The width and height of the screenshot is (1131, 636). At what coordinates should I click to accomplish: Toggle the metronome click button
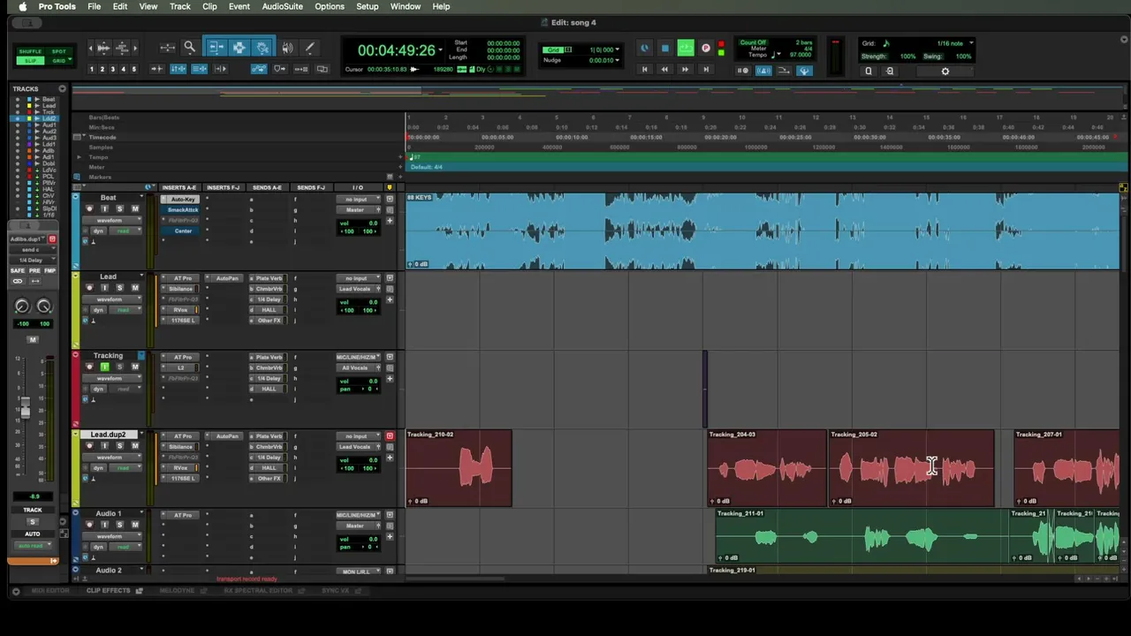763,71
